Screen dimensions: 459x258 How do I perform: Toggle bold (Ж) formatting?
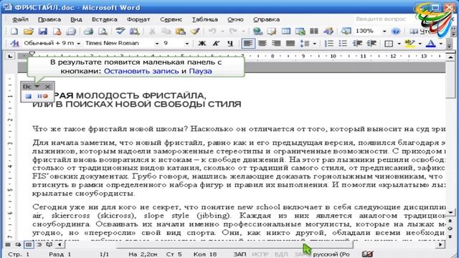tap(202, 44)
